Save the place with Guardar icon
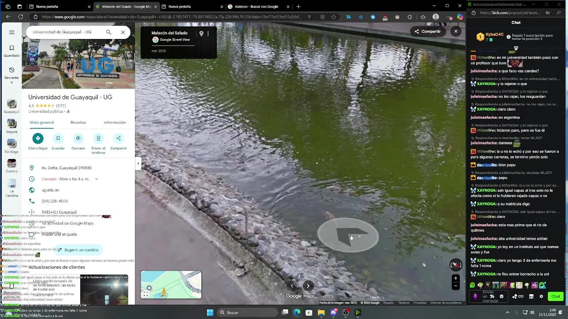568x319 pixels. point(58,138)
